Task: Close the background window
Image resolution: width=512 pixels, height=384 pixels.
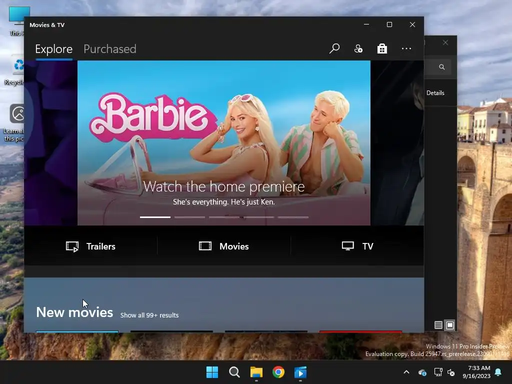Action: [445, 42]
